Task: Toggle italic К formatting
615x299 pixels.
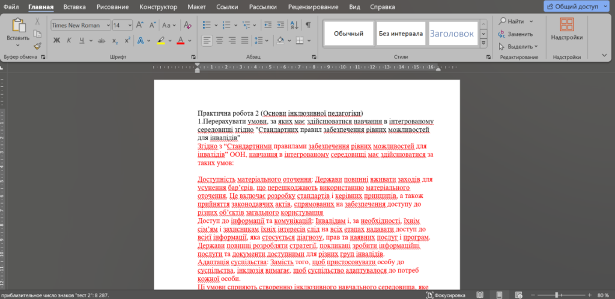Action: pyautogui.click(x=69, y=40)
